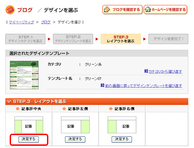Click 前の画面に戻ってデザインテンプレートを選び直す link

pyautogui.click(x=144, y=86)
